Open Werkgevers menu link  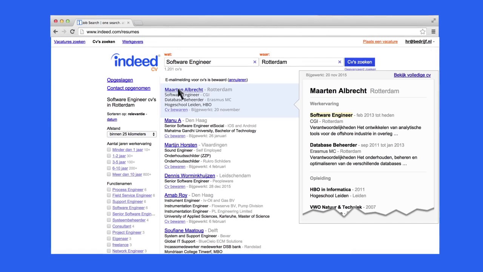pyautogui.click(x=132, y=42)
